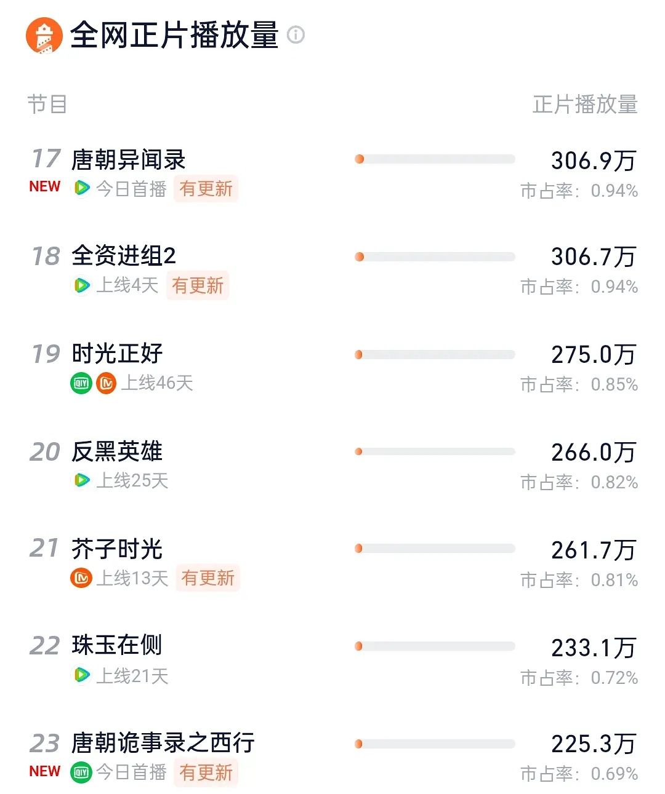665x794 pixels.
Task: Click Tencent Video icon under 珠玉在侧
Action: click(81, 675)
